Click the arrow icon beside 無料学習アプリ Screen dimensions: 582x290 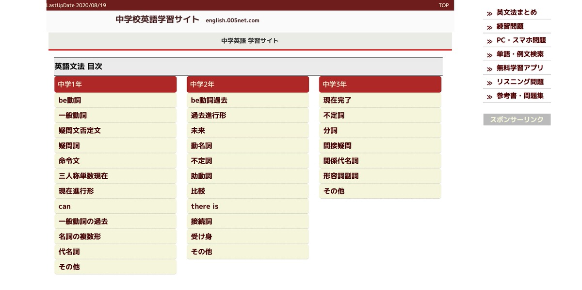(x=488, y=68)
